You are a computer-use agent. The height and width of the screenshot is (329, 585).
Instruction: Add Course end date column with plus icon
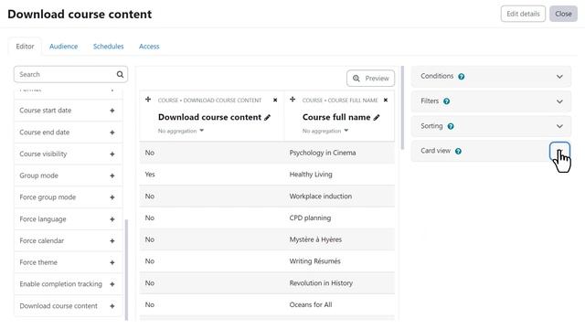click(112, 133)
